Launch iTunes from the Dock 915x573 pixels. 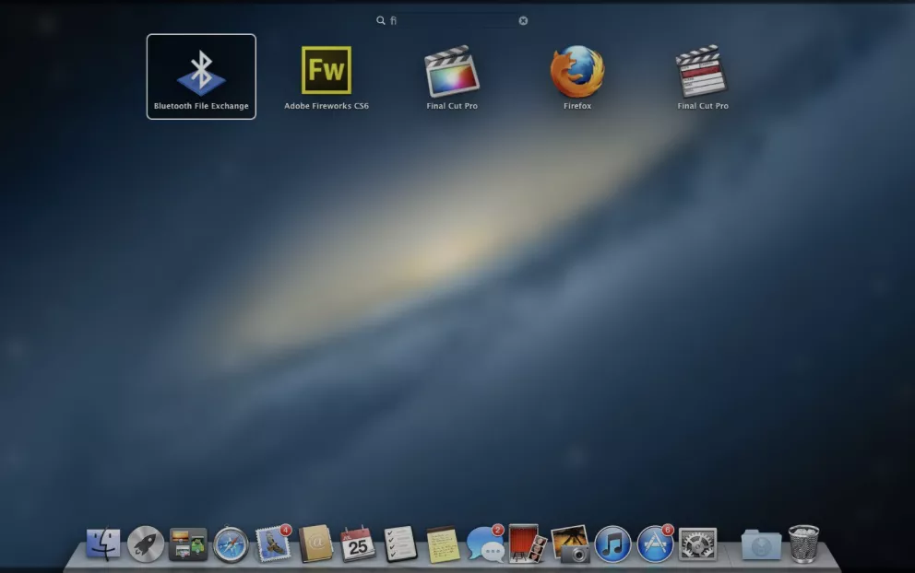click(612, 544)
